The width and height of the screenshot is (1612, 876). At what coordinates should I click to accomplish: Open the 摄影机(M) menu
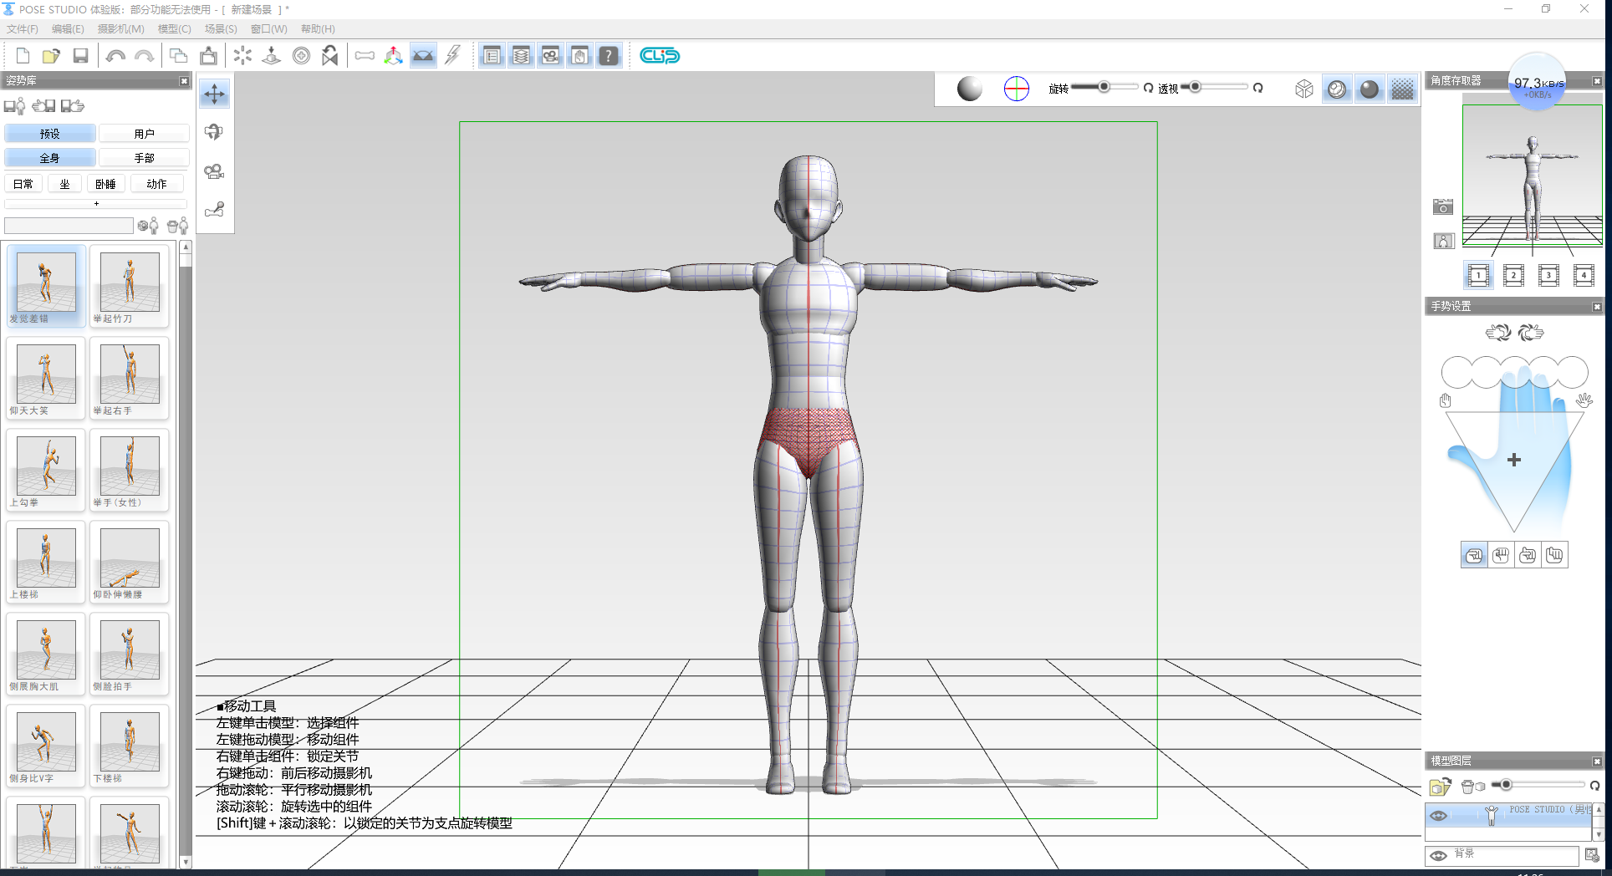[120, 28]
